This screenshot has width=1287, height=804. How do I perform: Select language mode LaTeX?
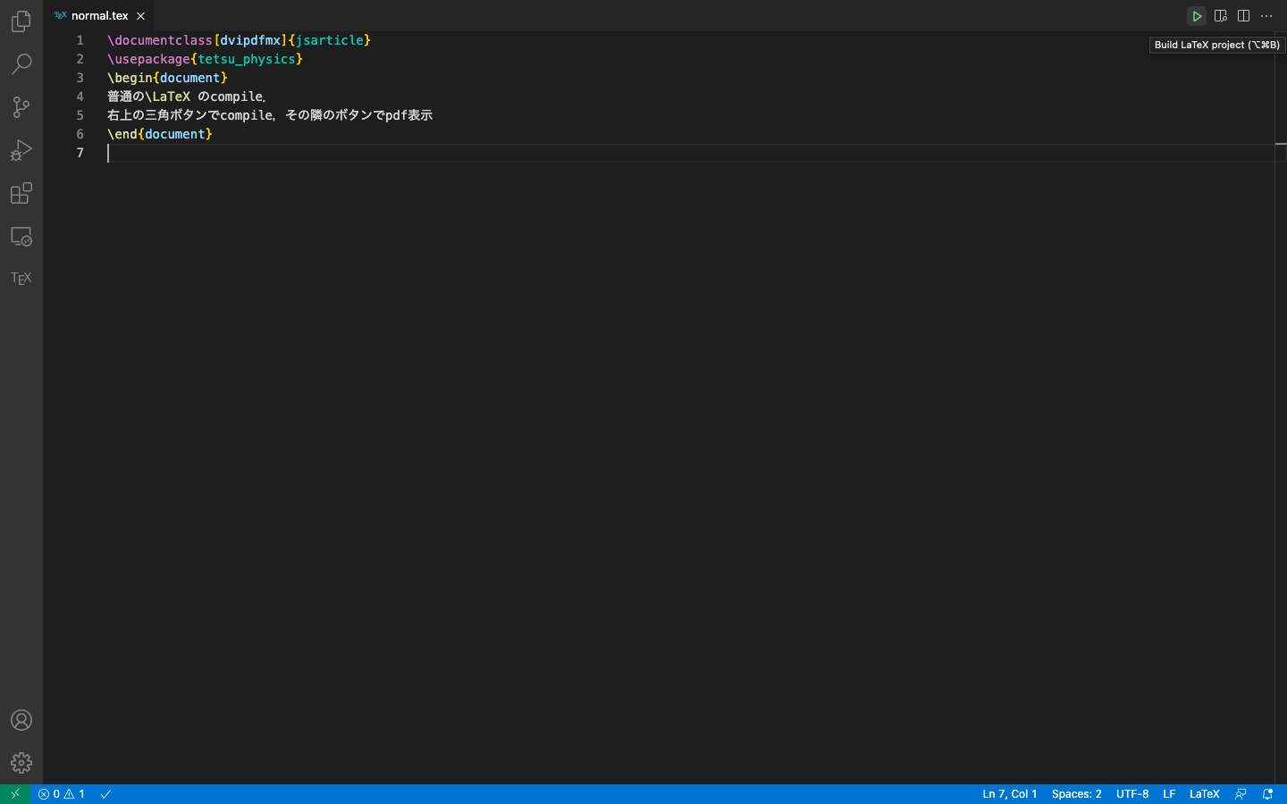coord(1205,794)
